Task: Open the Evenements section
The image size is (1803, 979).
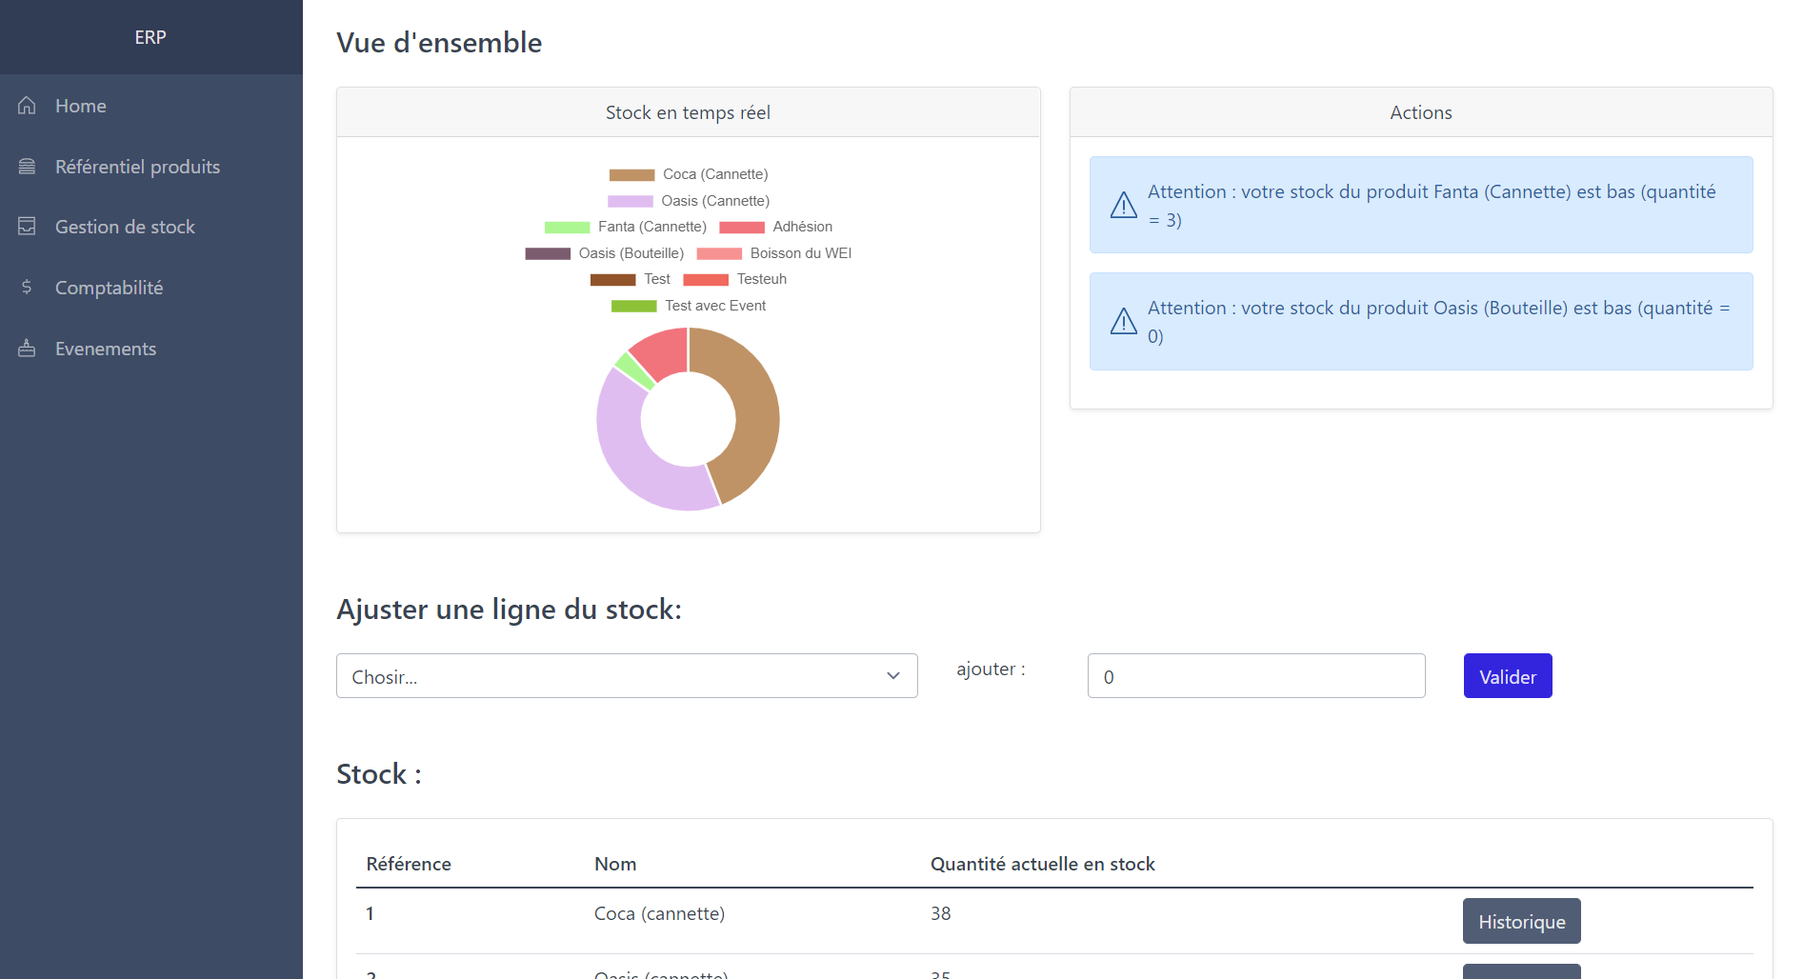Action: pyautogui.click(x=106, y=349)
